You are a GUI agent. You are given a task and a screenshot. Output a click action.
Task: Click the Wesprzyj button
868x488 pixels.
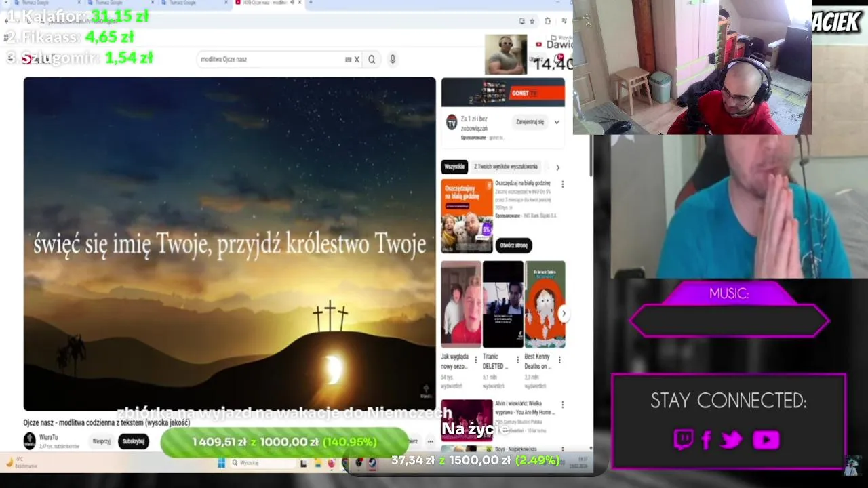(x=101, y=441)
